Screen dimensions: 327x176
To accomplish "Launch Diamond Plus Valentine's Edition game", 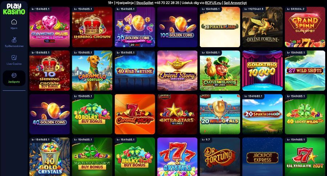I will 50,27.
